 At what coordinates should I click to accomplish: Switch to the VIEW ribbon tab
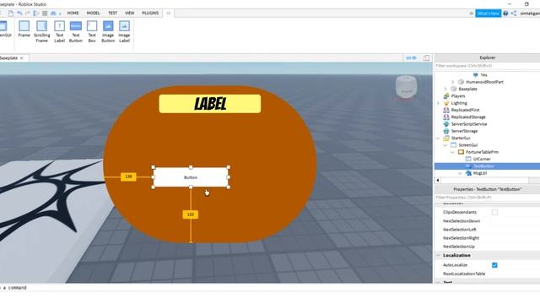(129, 14)
